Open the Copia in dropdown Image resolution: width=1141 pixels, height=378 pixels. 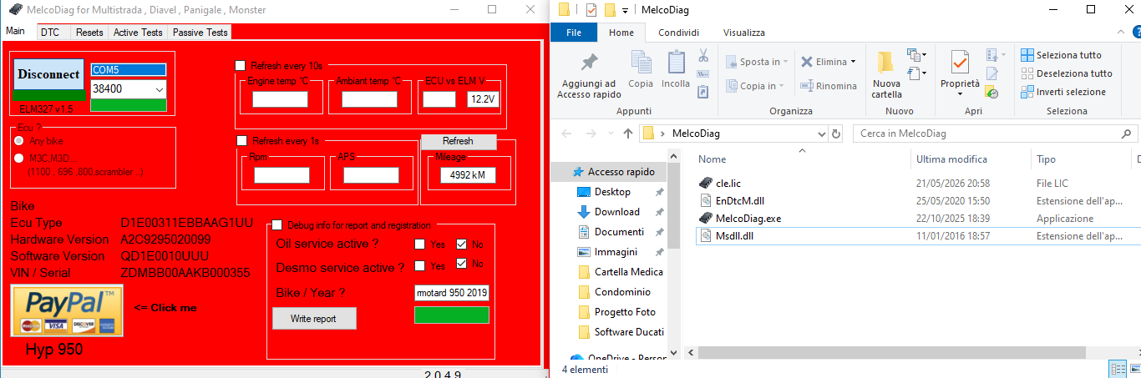(755, 85)
